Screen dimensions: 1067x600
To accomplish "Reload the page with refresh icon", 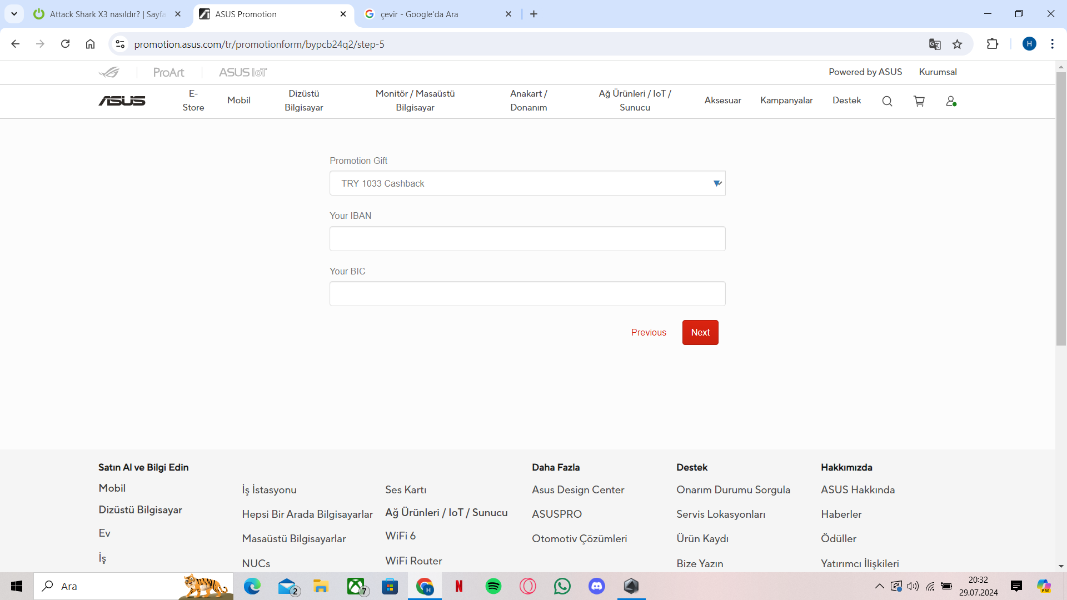I will (x=65, y=44).
